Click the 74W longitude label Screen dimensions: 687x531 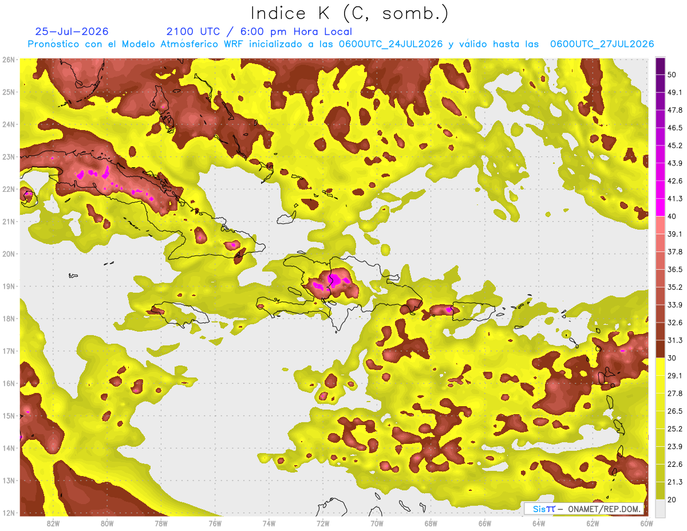[x=269, y=523]
